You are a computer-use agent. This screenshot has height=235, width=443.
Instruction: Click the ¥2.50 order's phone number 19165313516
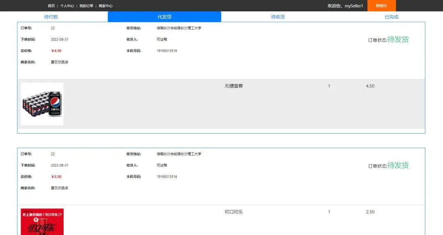click(167, 177)
